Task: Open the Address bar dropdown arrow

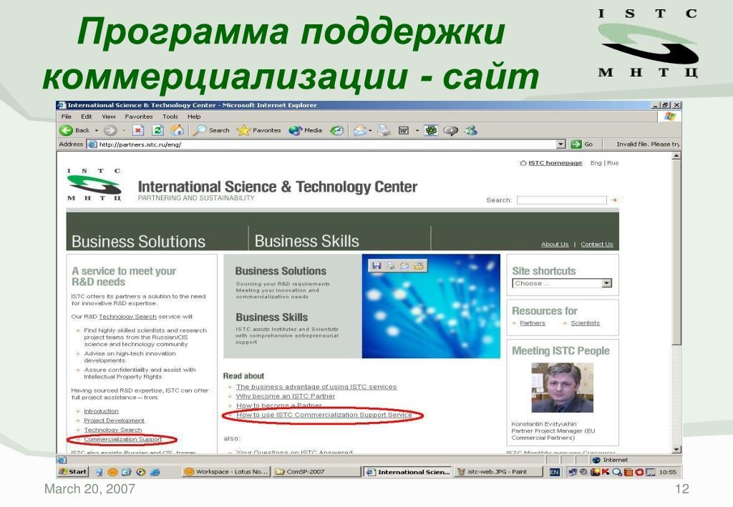Action: coord(561,144)
